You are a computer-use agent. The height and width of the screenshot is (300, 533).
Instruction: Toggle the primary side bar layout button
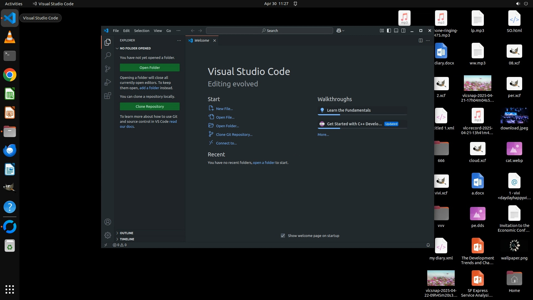pos(389,31)
